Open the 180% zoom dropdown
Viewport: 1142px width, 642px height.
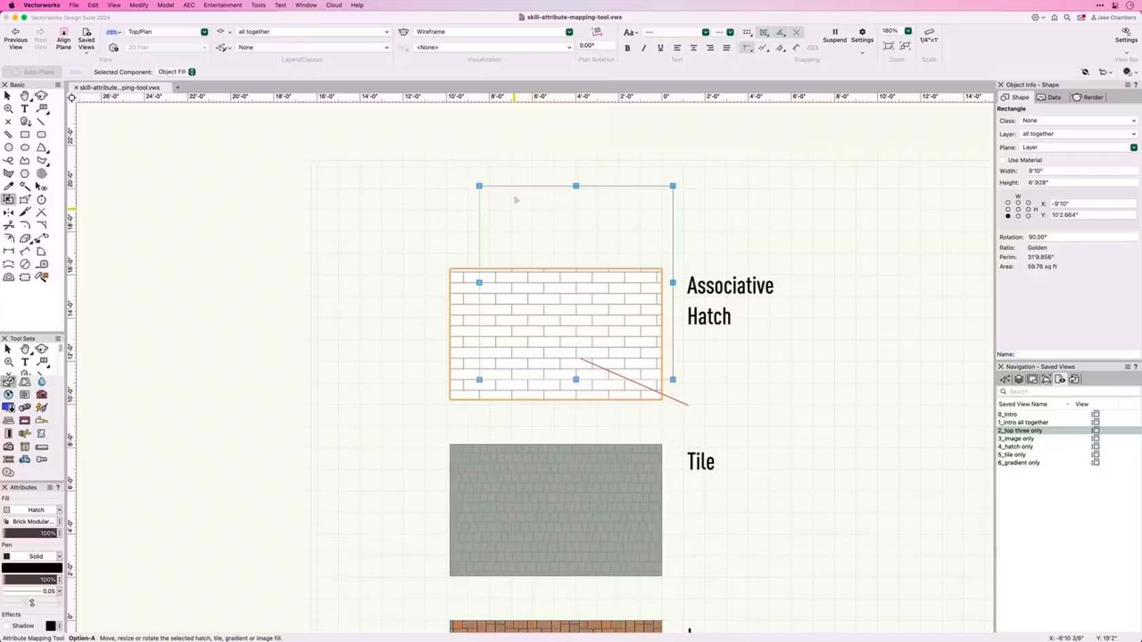coord(896,31)
